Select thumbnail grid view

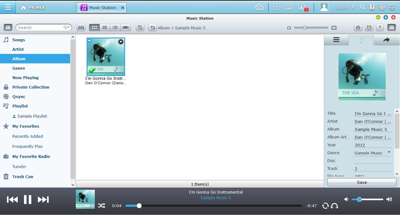tap(94, 28)
